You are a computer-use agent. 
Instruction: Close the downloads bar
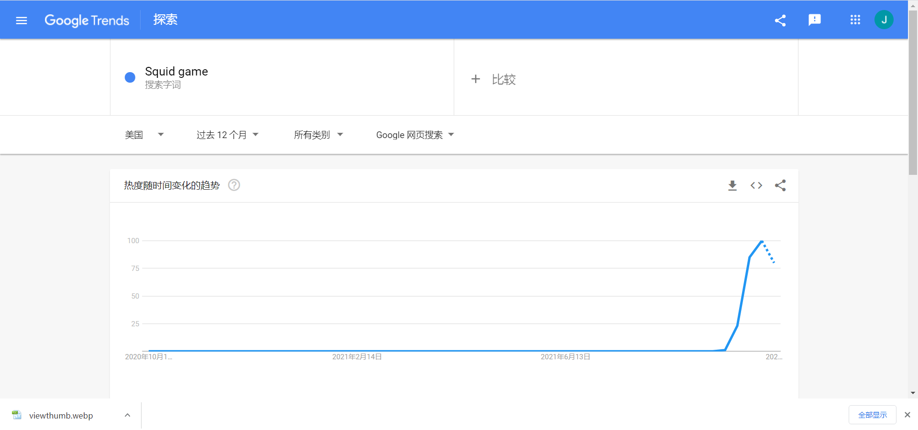click(x=907, y=415)
